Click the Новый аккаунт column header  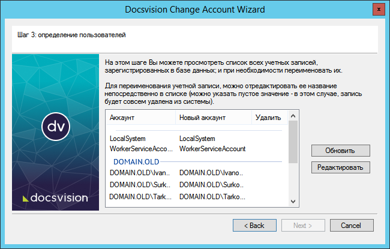click(212, 118)
